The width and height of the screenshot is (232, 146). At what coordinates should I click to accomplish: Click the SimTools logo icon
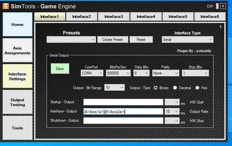(6, 6)
